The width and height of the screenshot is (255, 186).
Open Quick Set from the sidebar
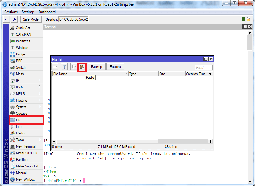point(23,28)
